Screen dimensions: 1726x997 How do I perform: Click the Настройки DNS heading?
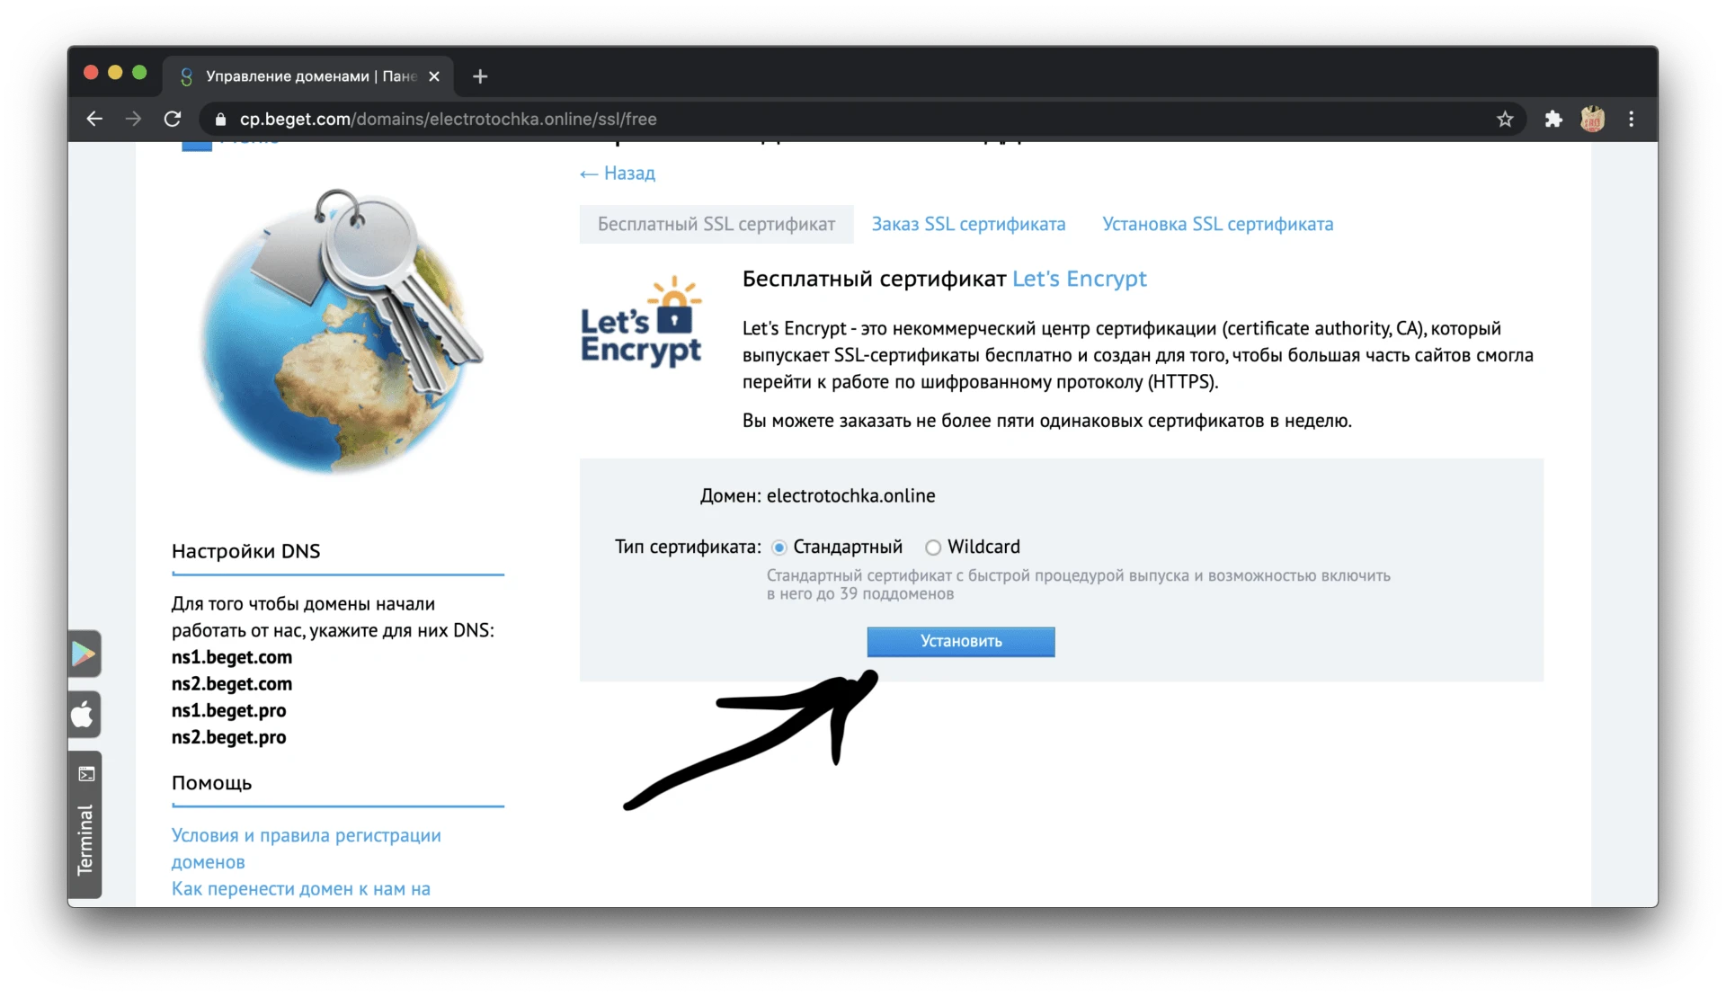coord(246,551)
